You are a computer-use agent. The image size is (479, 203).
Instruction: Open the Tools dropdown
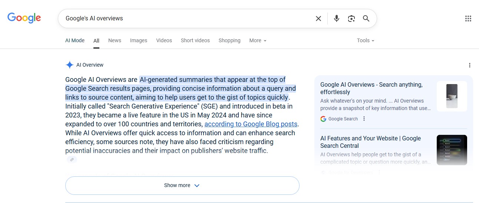(x=366, y=40)
